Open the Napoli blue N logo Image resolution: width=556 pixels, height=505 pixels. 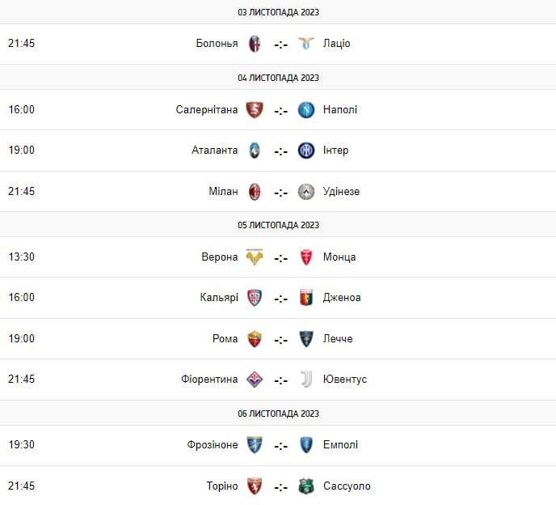coord(306,110)
